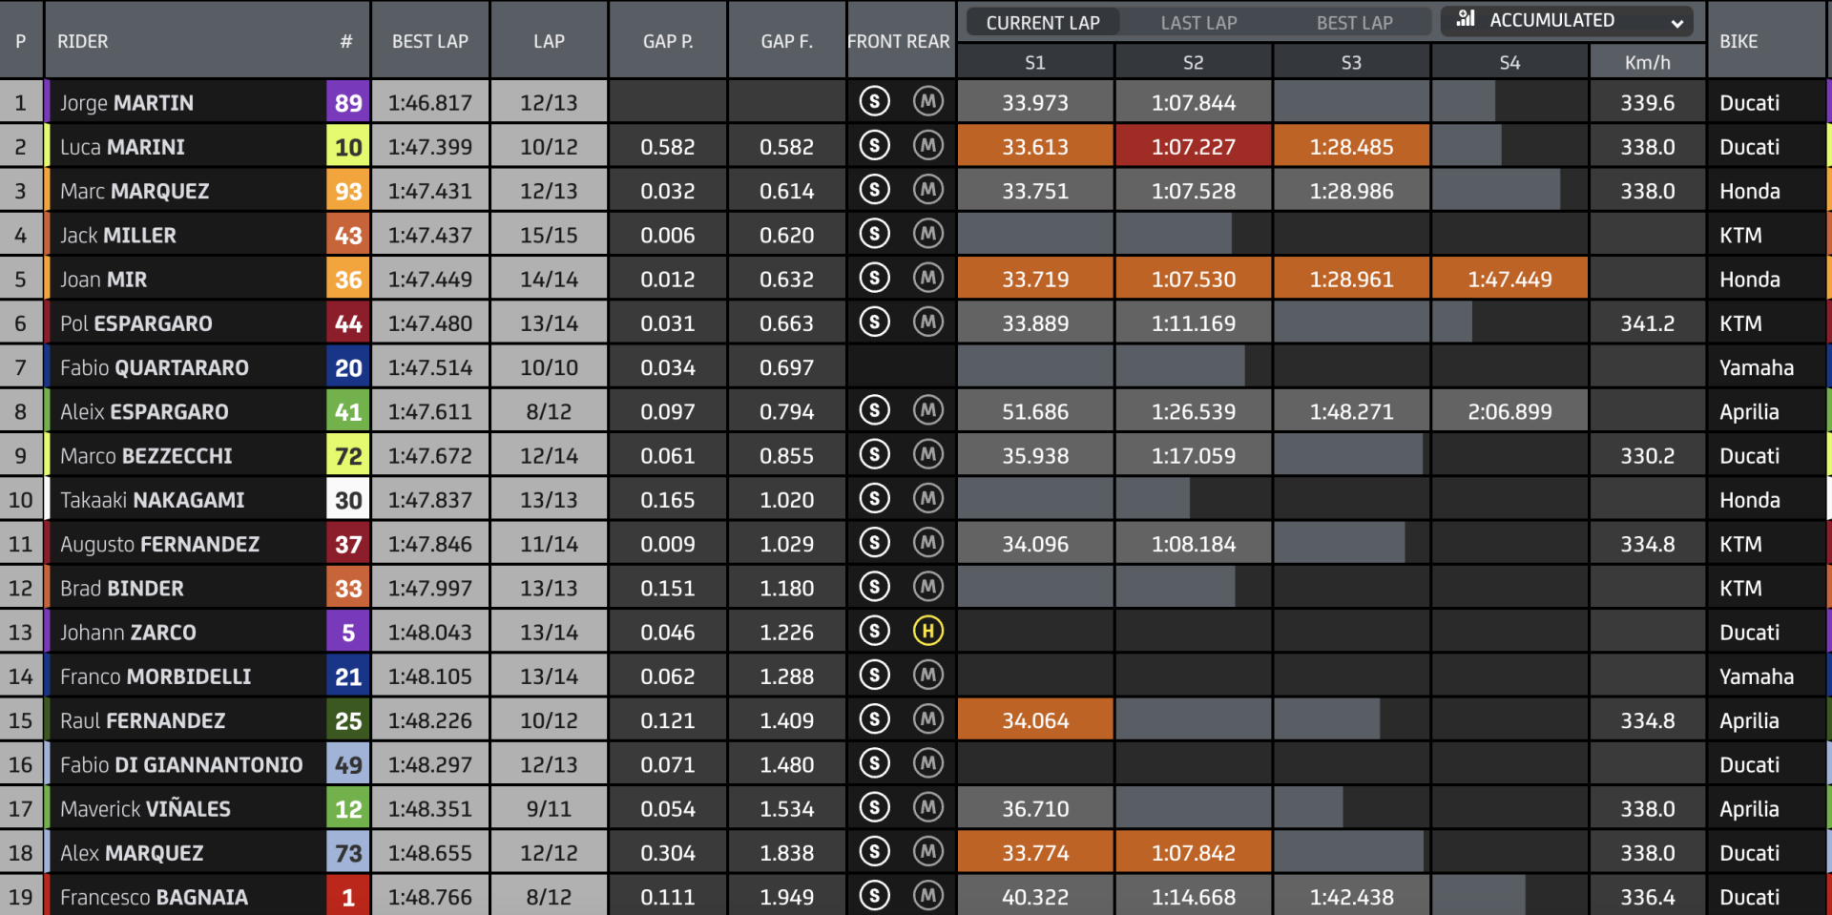1832x915 pixels.
Task: Select rider name Johann ZARCO
Action: pyautogui.click(x=128, y=633)
